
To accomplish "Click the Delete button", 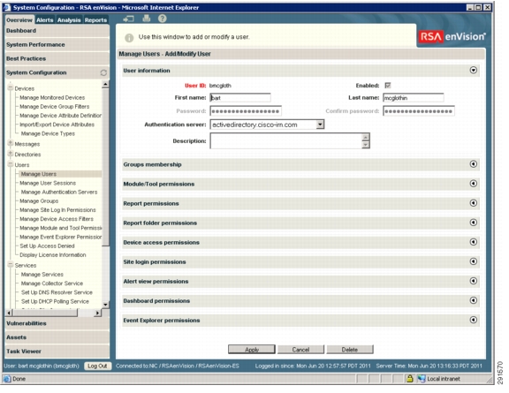I will (350, 350).
